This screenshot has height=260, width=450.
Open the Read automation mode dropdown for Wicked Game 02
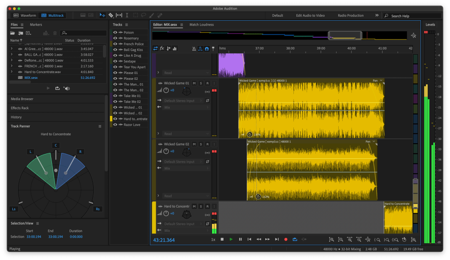pos(184,196)
